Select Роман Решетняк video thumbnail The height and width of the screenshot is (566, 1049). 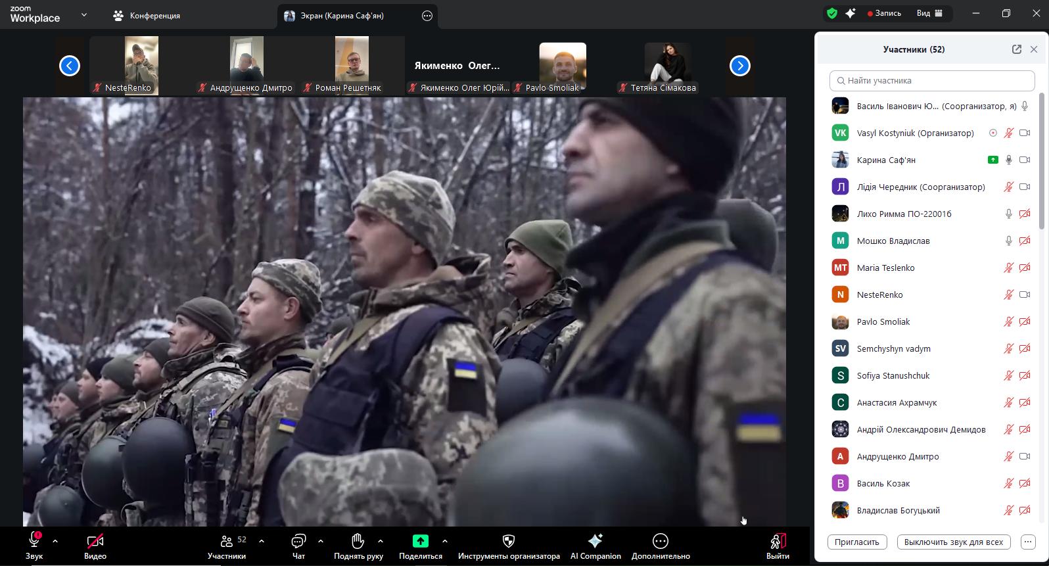(x=352, y=66)
